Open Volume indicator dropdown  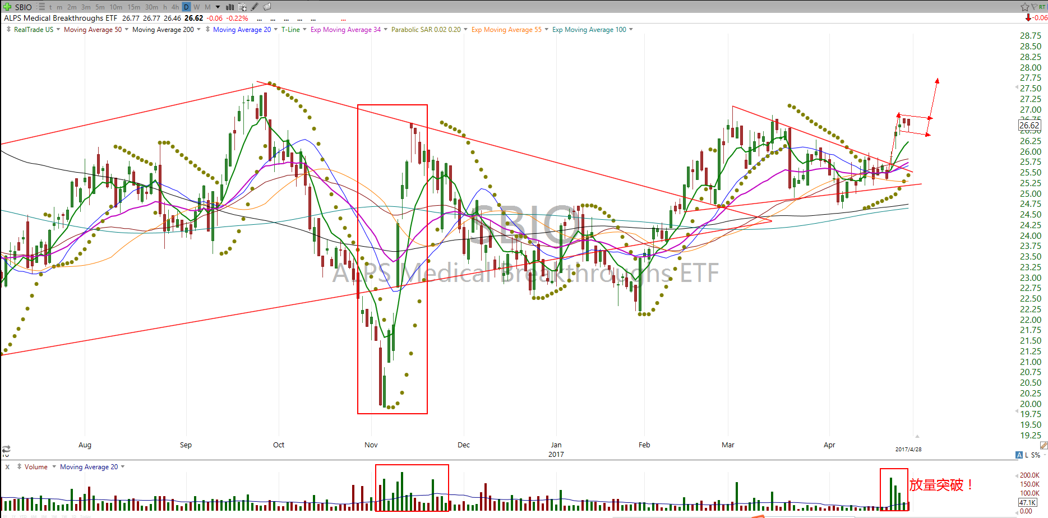point(54,466)
